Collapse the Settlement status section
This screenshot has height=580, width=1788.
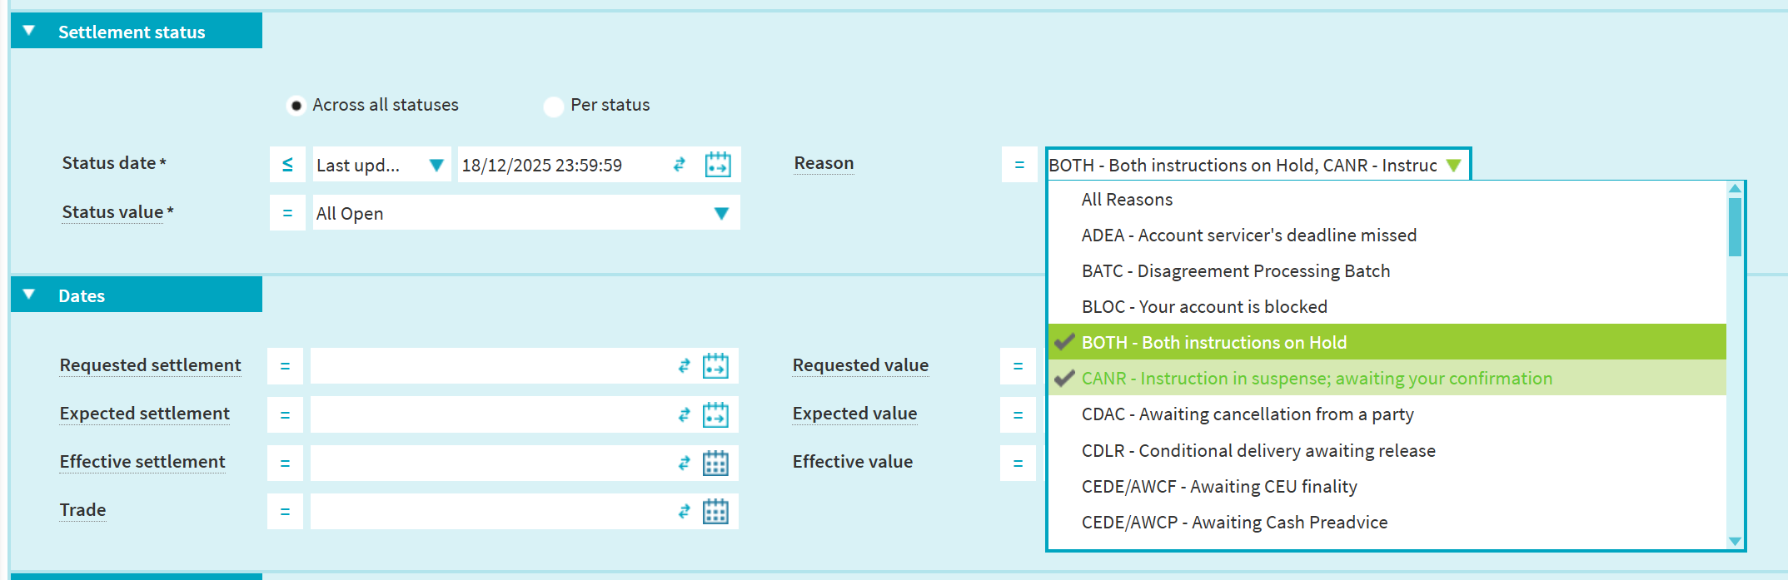[29, 31]
